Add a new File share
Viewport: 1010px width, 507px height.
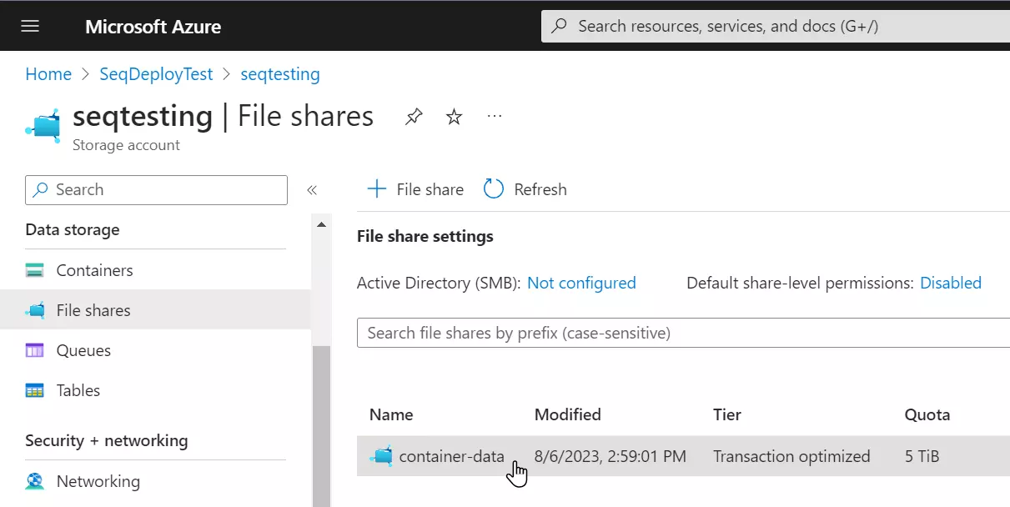point(415,189)
